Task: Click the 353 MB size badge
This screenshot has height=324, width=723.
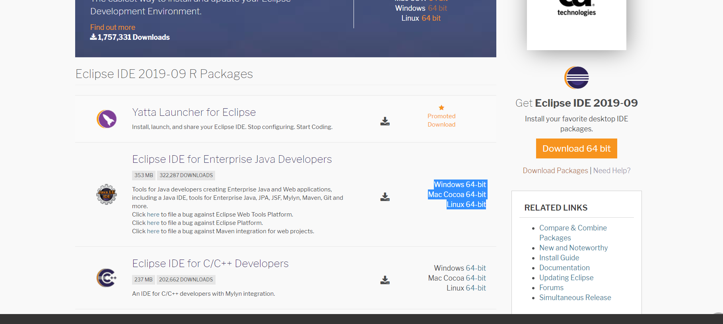Action: pos(144,175)
